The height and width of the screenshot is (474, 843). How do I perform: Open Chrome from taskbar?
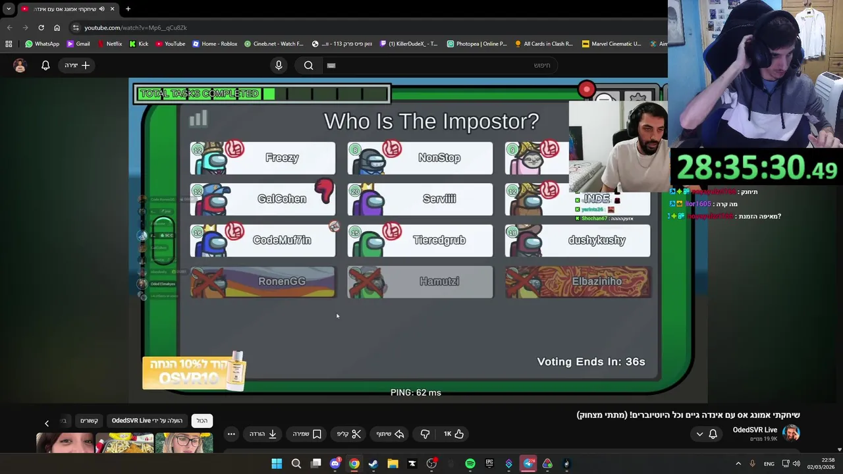(354, 463)
